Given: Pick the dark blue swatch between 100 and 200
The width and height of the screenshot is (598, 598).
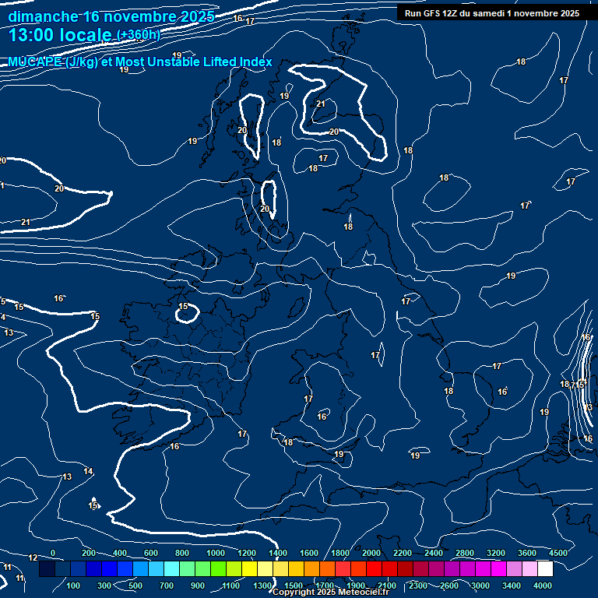Looking at the screenshot, I should [x=79, y=568].
